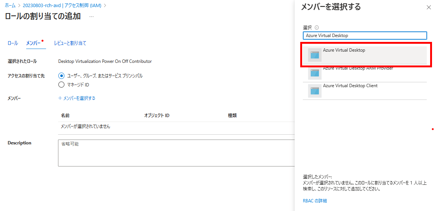
Task: Click the 名前 column header
Action: (65, 115)
